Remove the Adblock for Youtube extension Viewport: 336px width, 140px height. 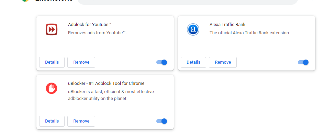[x=81, y=62]
